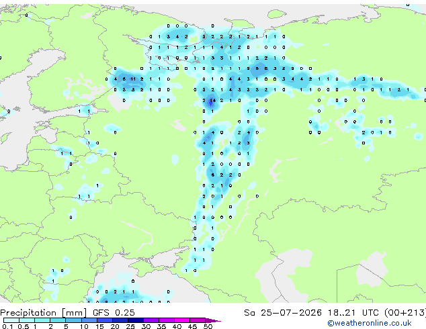Image resolution: width=426 pixels, height=329 pixels.
Task: Click the "18..21 UTC" time text
Action: (x=353, y=312)
